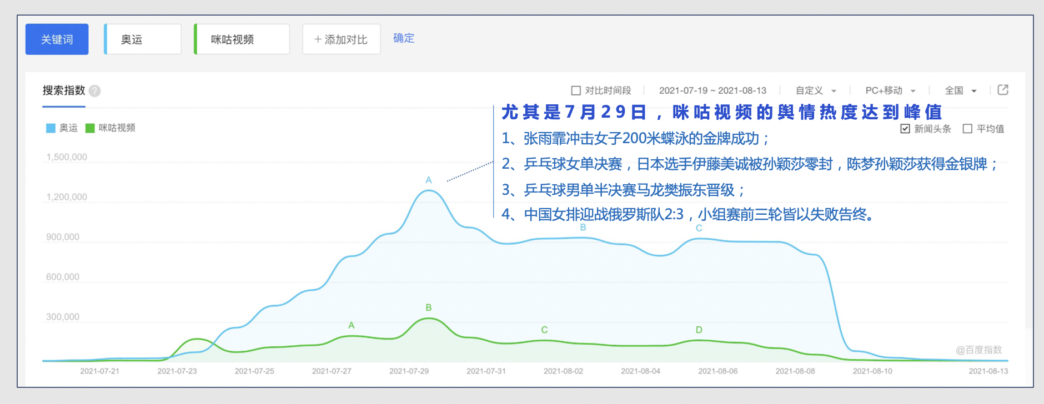Viewport: 1044px width, 404px height.
Task: Open the 自定义 time range dropdown
Action: [x=815, y=90]
